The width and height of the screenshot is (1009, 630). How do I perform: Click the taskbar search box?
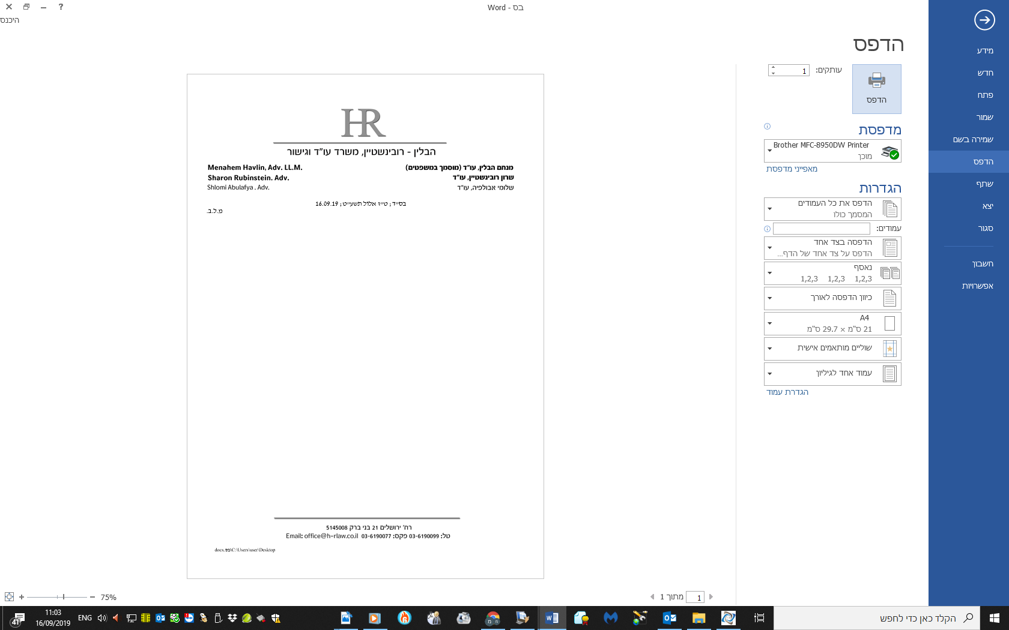point(877,618)
